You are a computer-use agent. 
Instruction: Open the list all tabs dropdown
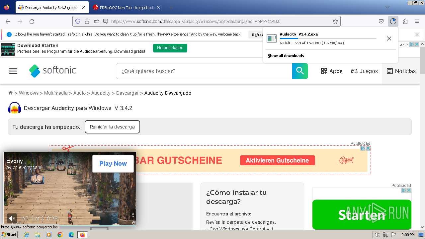(x=387, y=7)
